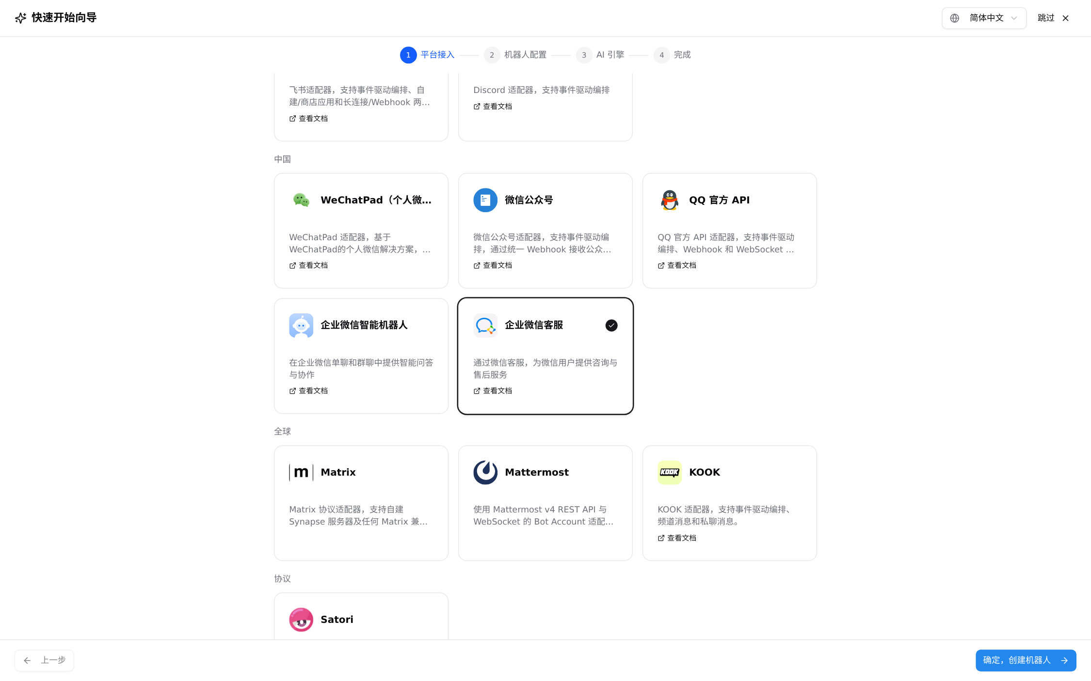Screen dimensions: 1091x681
Task: Click the 快速开始向导 title text
Action: pyautogui.click(x=64, y=18)
